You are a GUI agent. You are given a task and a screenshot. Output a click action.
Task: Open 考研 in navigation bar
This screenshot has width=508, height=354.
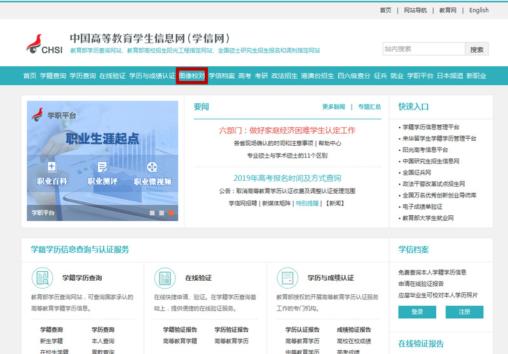pos(261,76)
